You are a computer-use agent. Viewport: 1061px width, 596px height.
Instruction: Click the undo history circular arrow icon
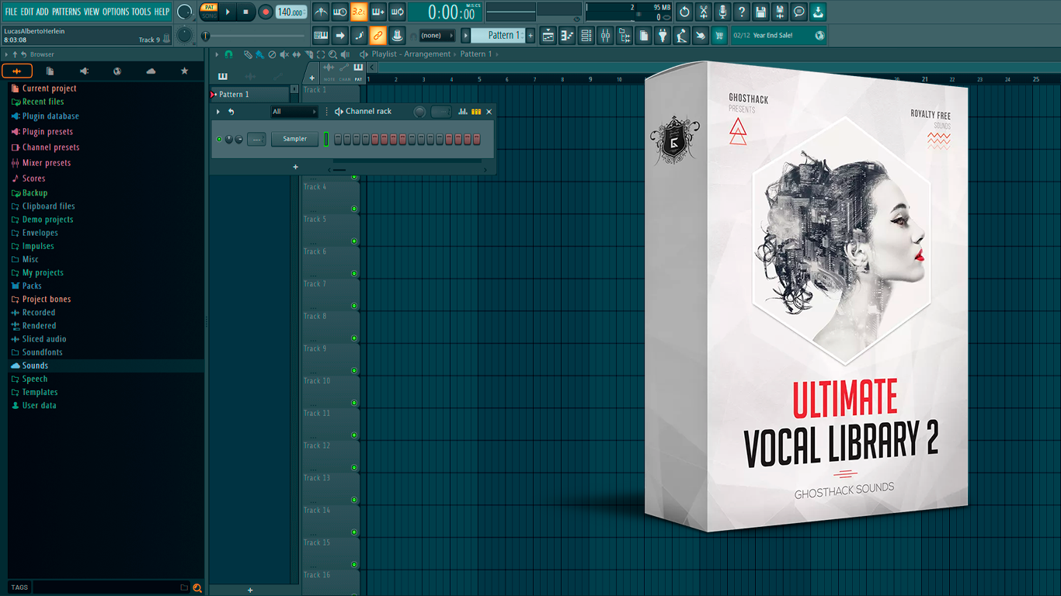pyautogui.click(x=684, y=12)
